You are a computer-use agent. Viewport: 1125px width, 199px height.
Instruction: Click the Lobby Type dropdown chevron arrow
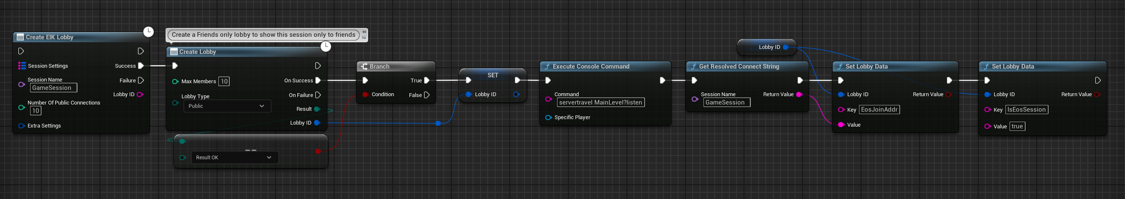pos(262,106)
